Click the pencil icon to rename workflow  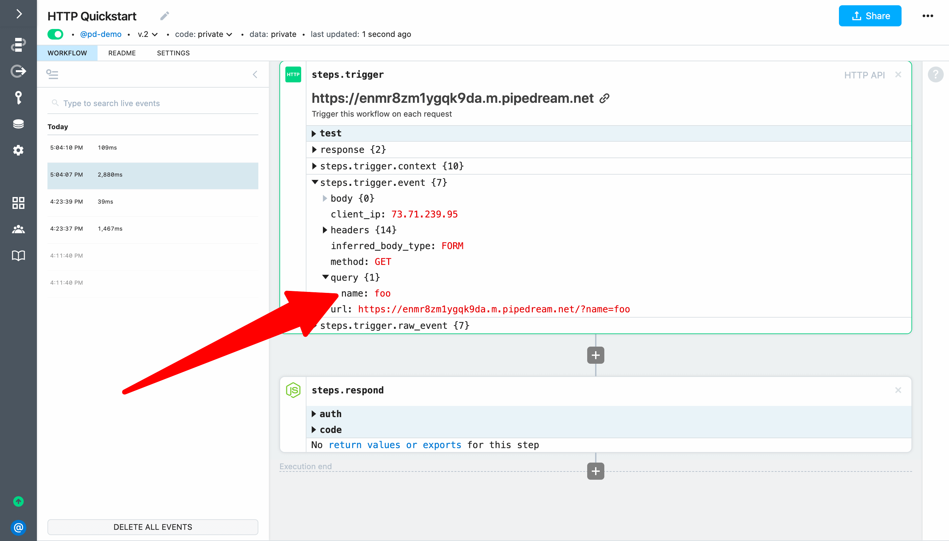pos(165,16)
